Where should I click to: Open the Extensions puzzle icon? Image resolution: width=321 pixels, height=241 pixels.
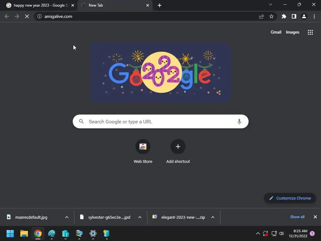tap(284, 16)
